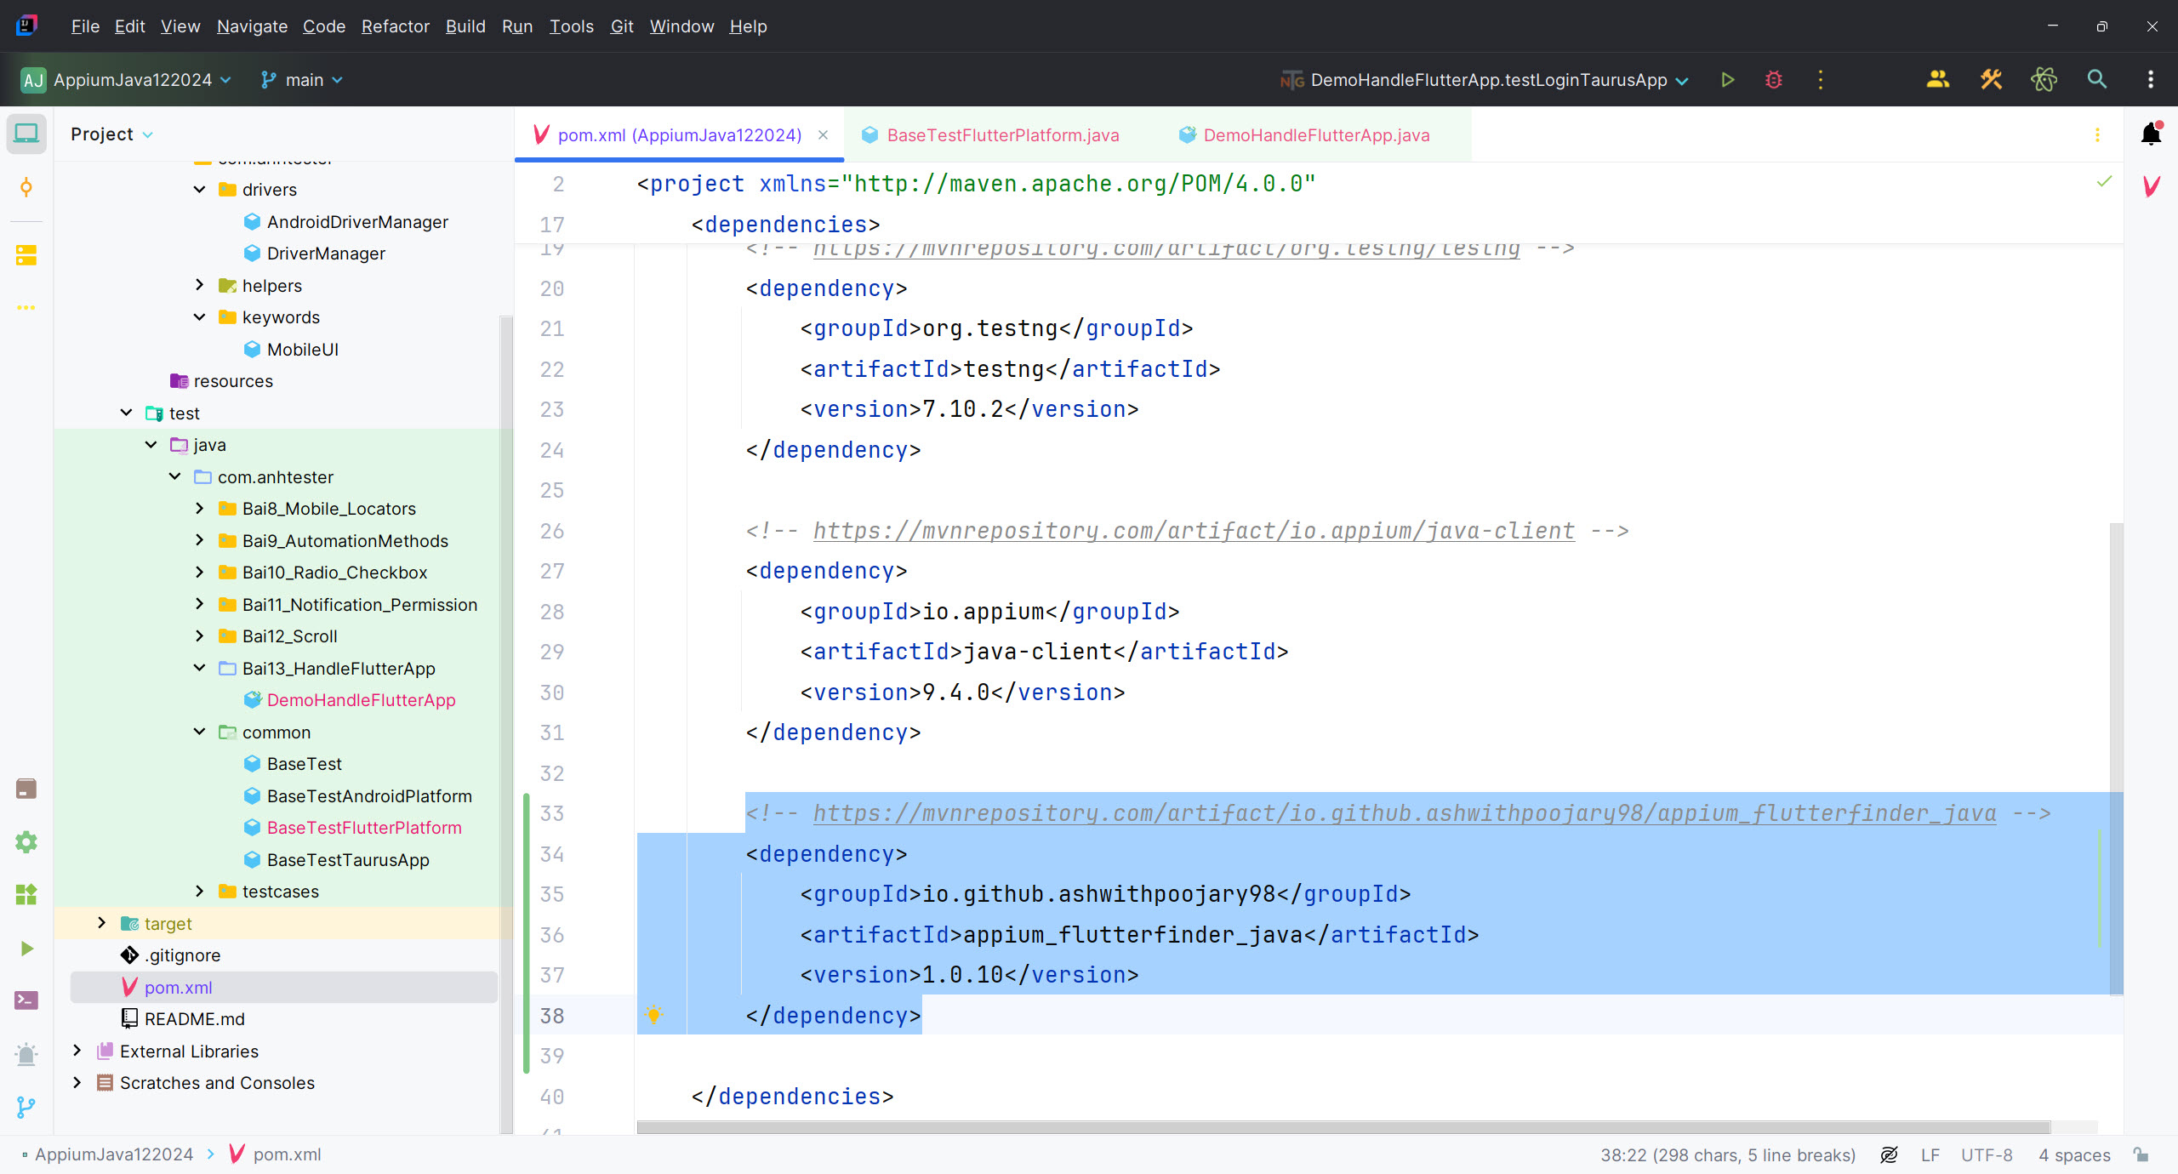Expand External Libraries node
Image resolution: width=2178 pixels, height=1174 pixels.
(x=77, y=1051)
